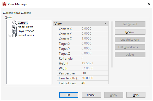Click the Target Y property label
The height and width of the screenshot is (101, 153).
click(64, 49)
